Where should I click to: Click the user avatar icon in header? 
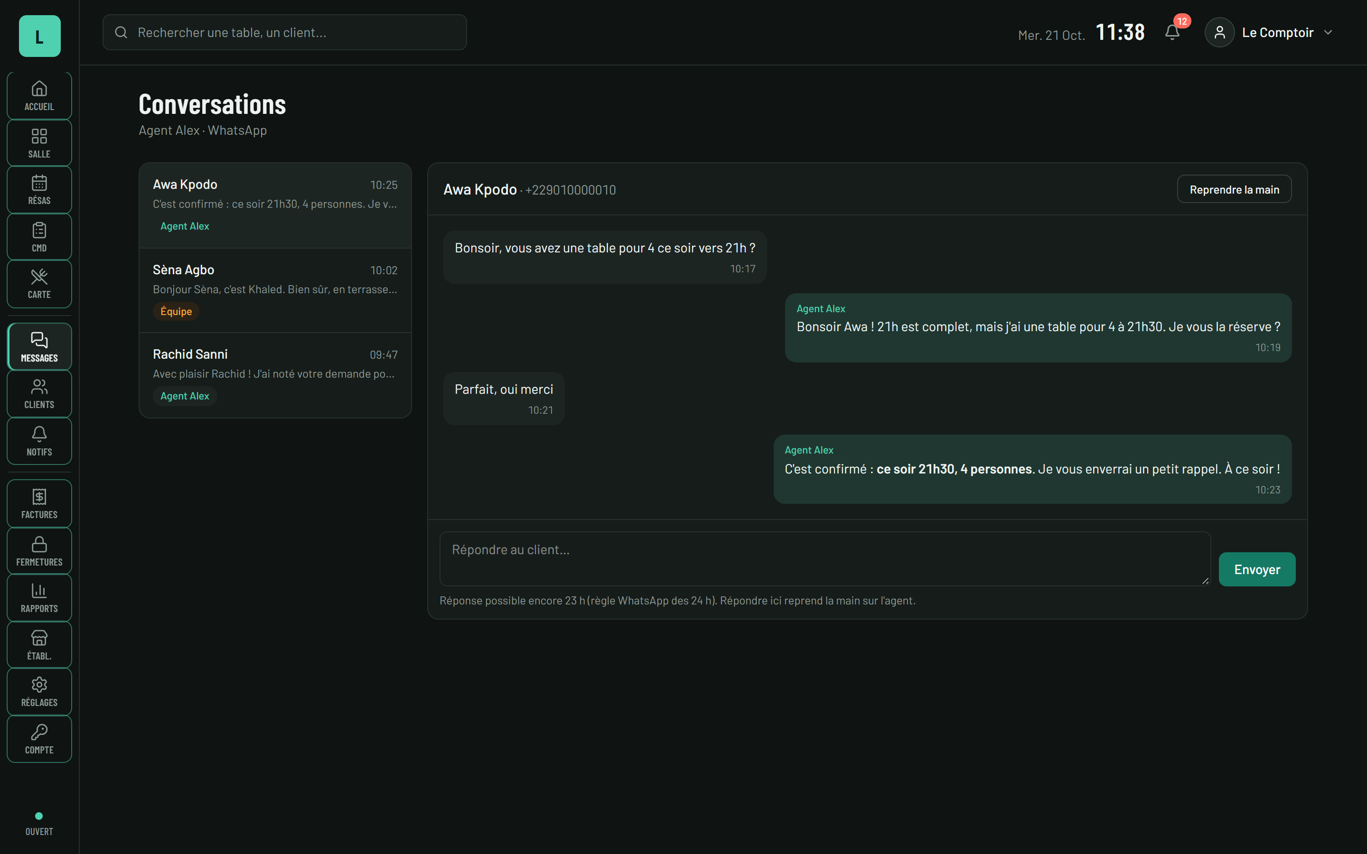[1219, 32]
